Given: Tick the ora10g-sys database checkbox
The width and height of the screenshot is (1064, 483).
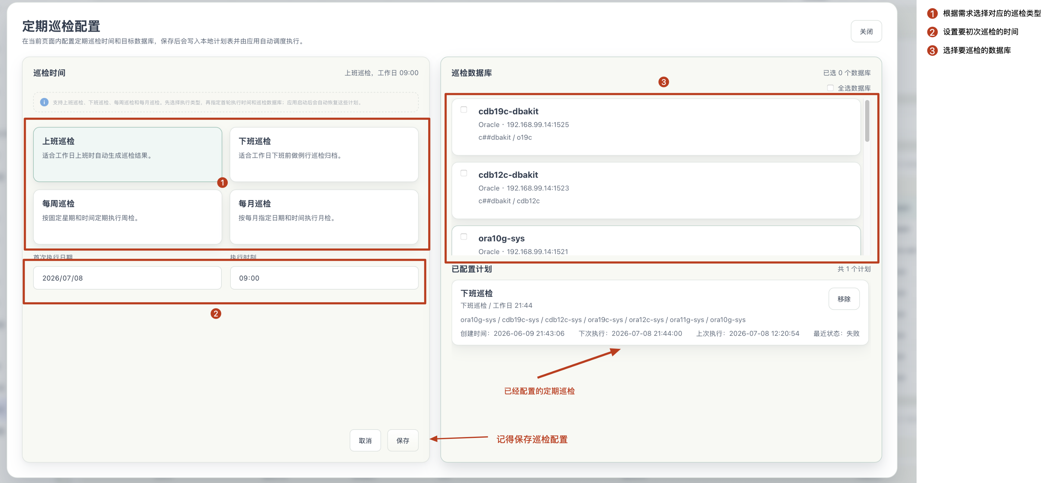Looking at the screenshot, I should 464,237.
